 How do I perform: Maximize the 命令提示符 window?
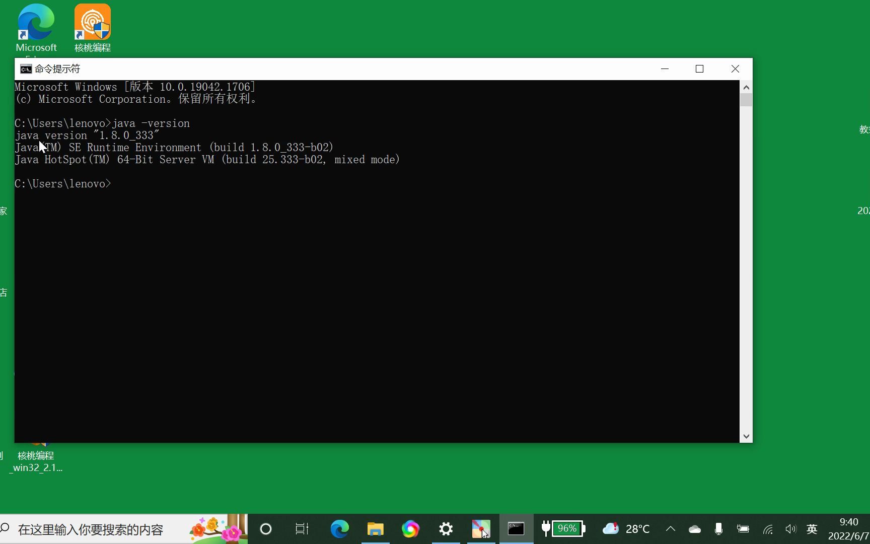click(x=699, y=69)
